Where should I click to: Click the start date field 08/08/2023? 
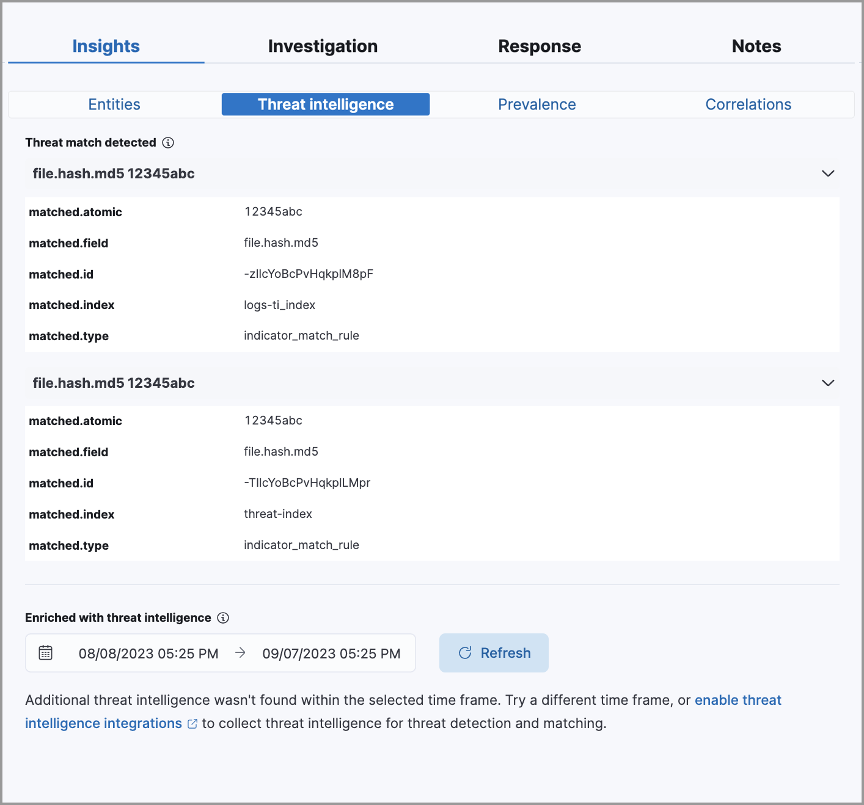pos(149,652)
